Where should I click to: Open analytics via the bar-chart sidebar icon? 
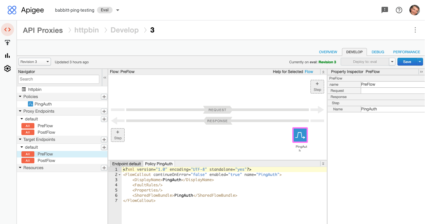tap(7, 56)
